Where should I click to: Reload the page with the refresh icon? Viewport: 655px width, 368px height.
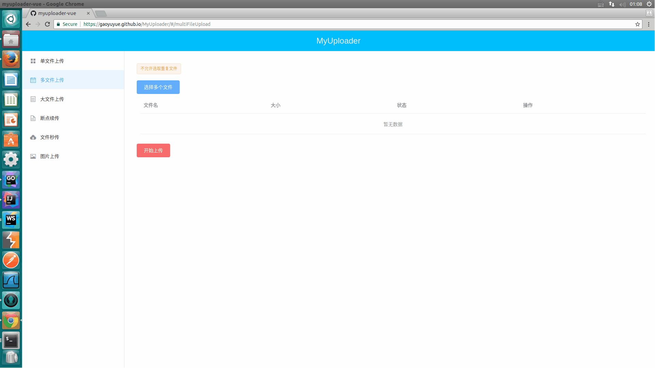(x=47, y=24)
